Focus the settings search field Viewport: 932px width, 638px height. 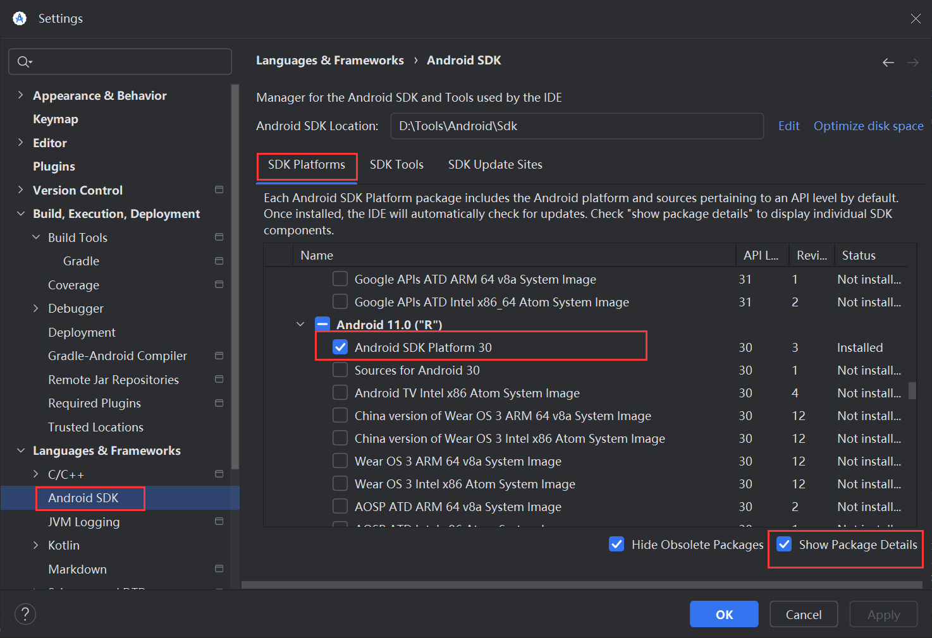(120, 61)
